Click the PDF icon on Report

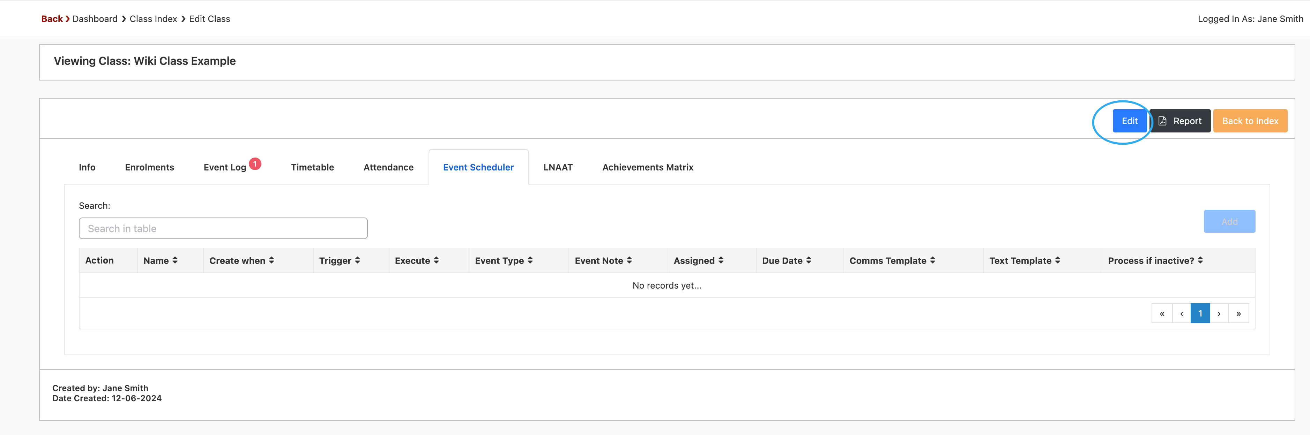coord(1162,121)
